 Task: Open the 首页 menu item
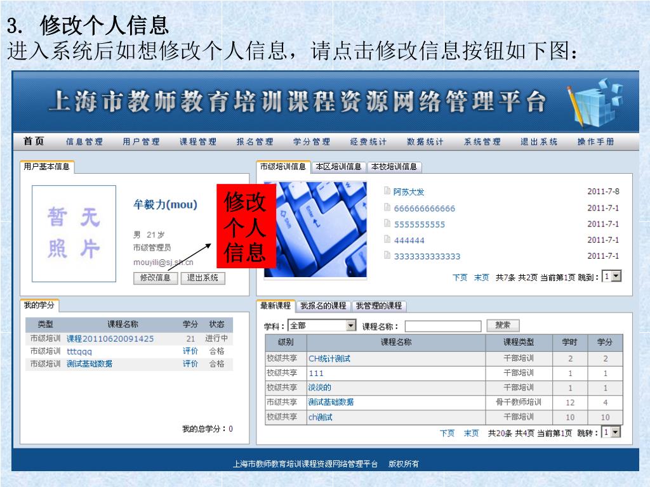tap(34, 141)
